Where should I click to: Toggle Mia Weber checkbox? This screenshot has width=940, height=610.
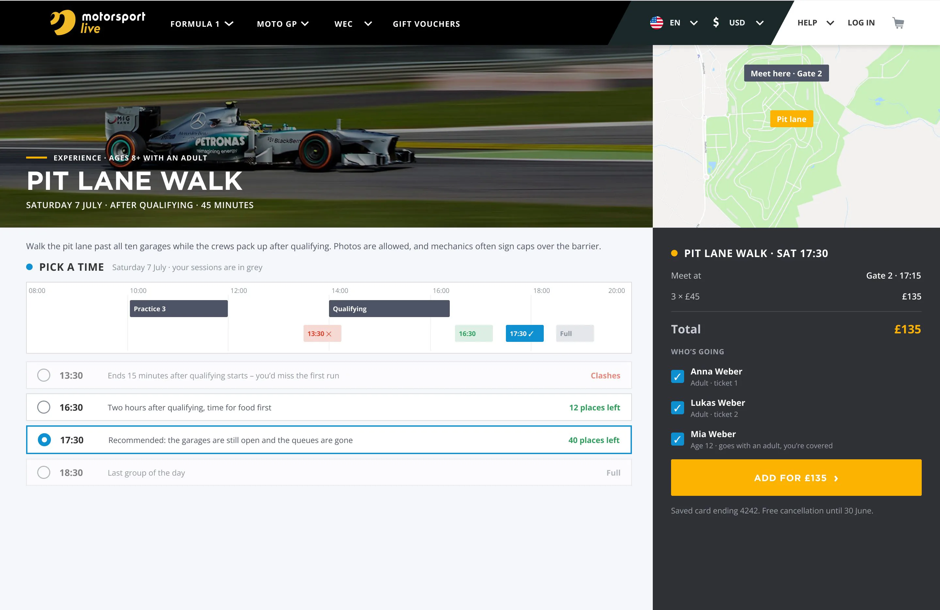(677, 439)
